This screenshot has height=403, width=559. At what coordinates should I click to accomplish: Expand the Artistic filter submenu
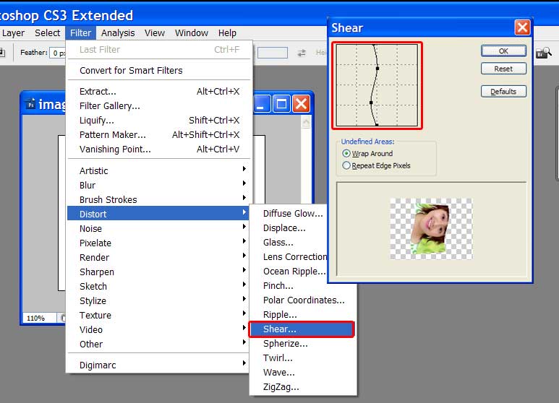[x=159, y=170]
